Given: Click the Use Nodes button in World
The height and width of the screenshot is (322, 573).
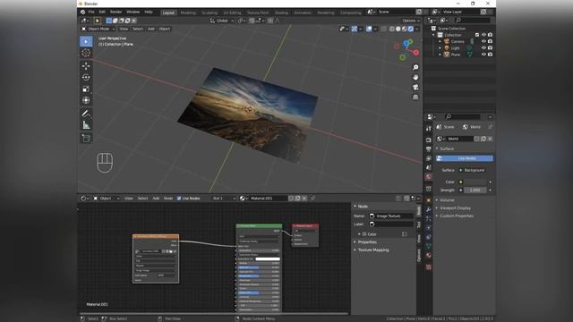Looking at the screenshot, I should coord(465,158).
